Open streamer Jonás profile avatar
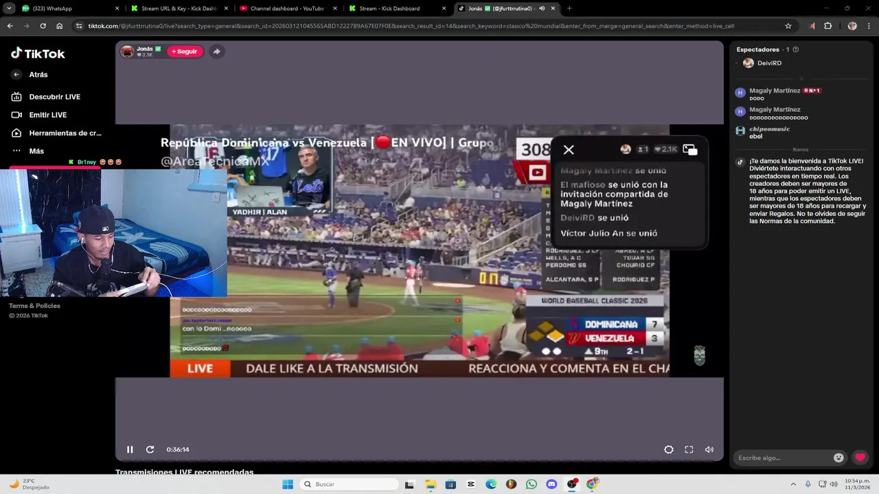 click(127, 51)
